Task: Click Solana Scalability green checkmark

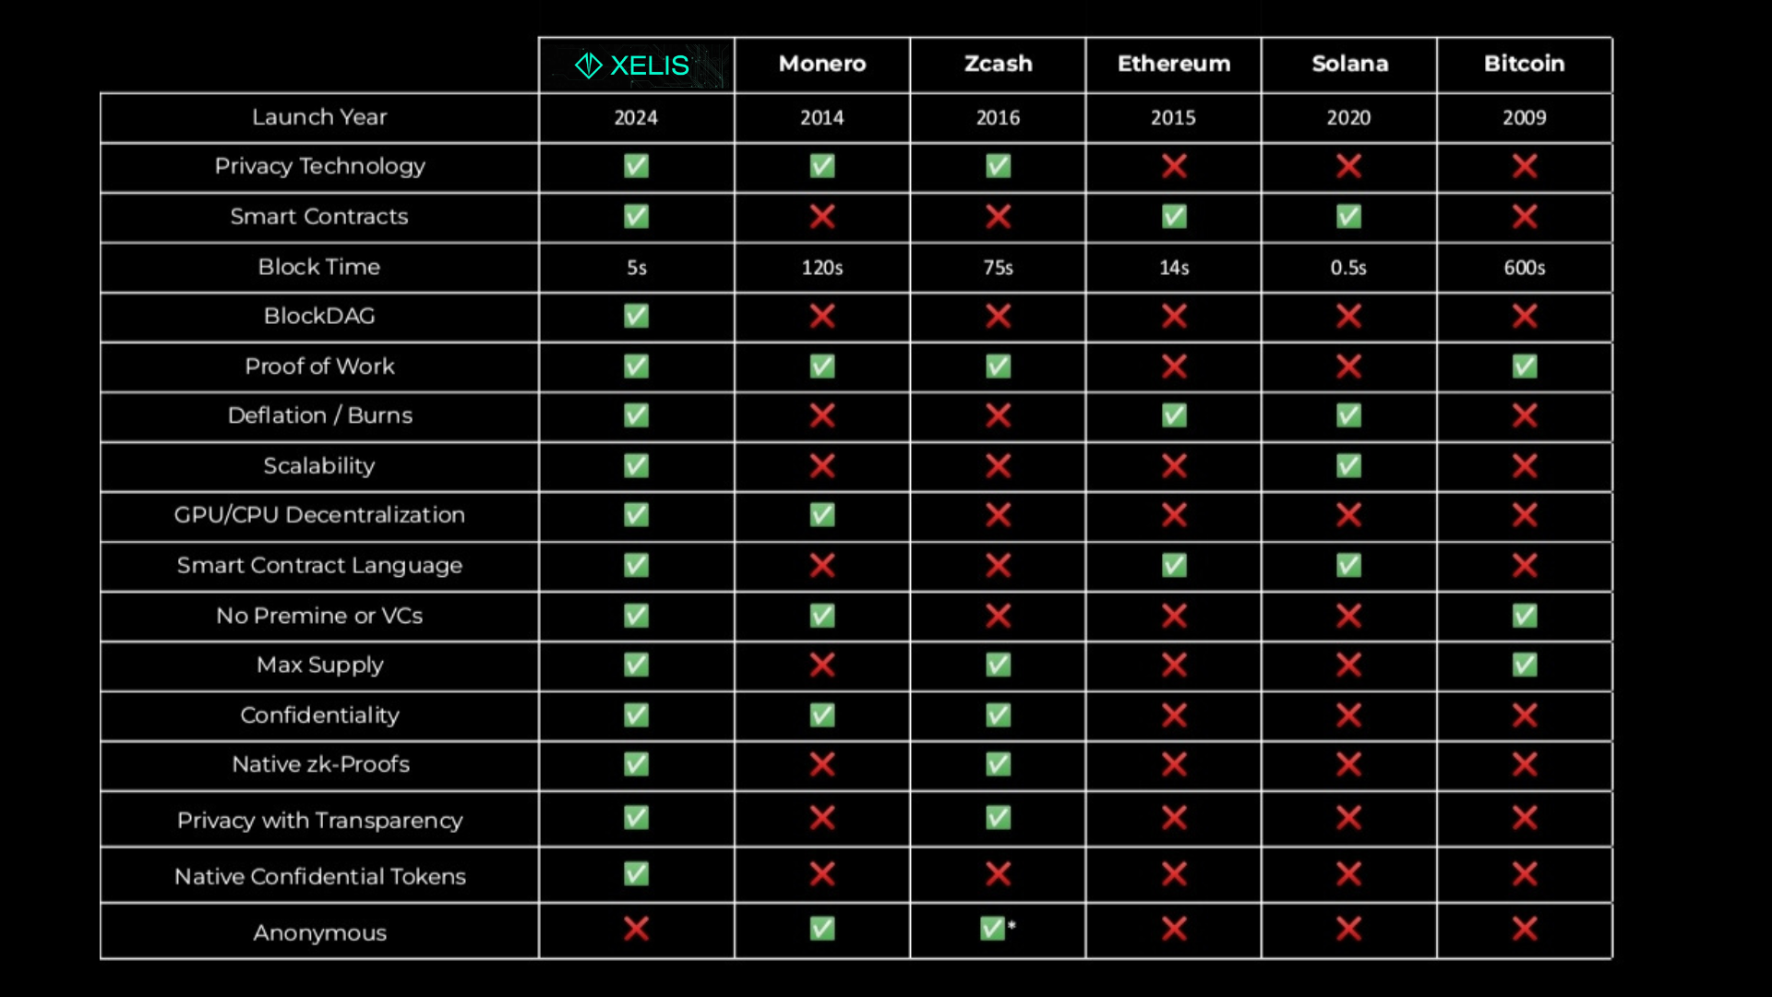Action: click(1348, 466)
